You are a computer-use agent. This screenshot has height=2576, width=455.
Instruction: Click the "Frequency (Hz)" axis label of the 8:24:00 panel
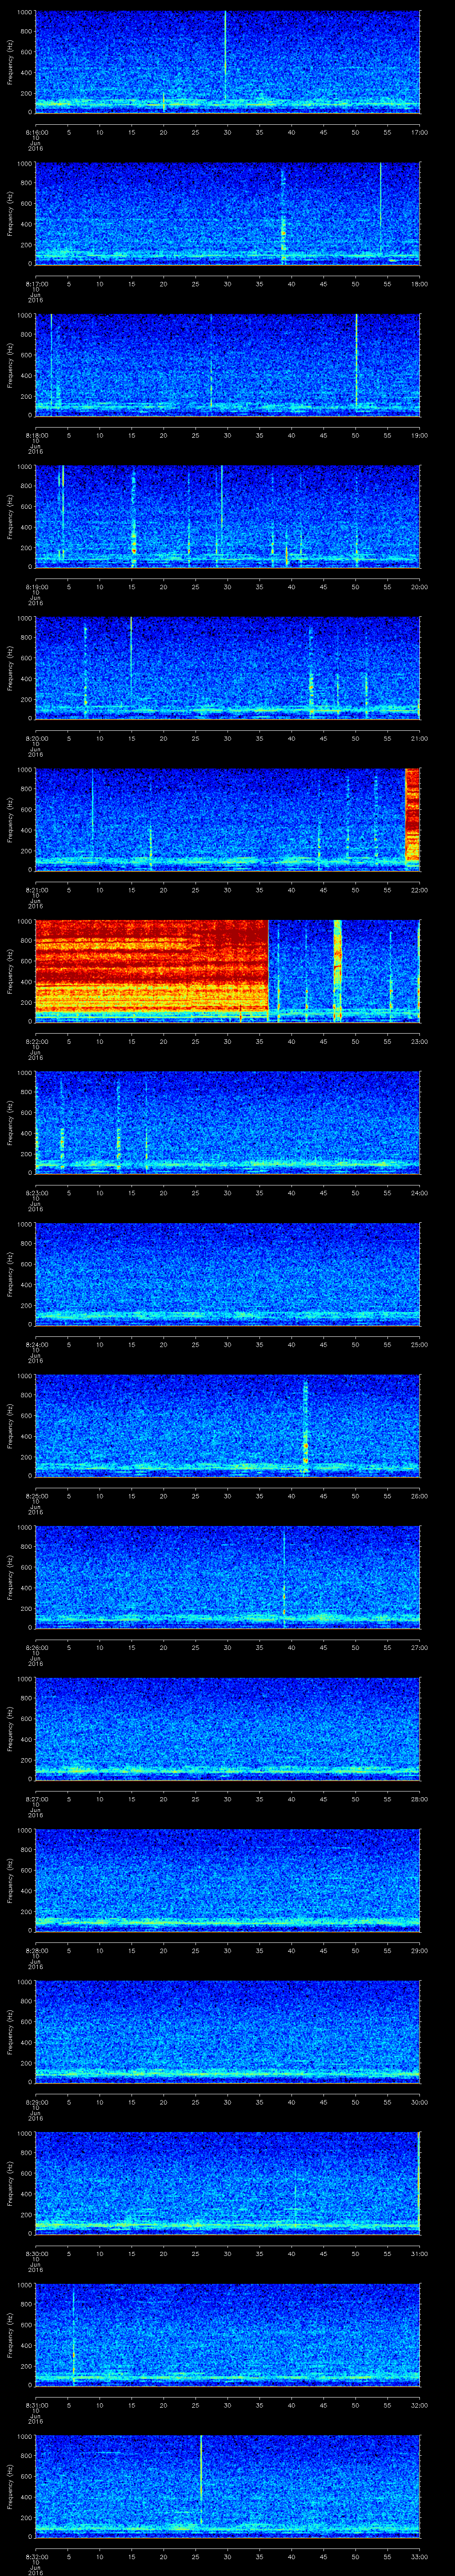click(10, 1274)
